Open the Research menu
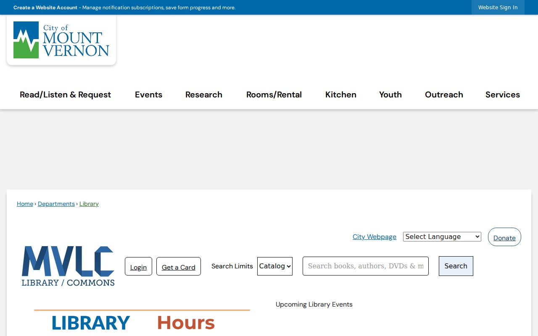Viewport: 538px width, 336px height. pos(204,95)
